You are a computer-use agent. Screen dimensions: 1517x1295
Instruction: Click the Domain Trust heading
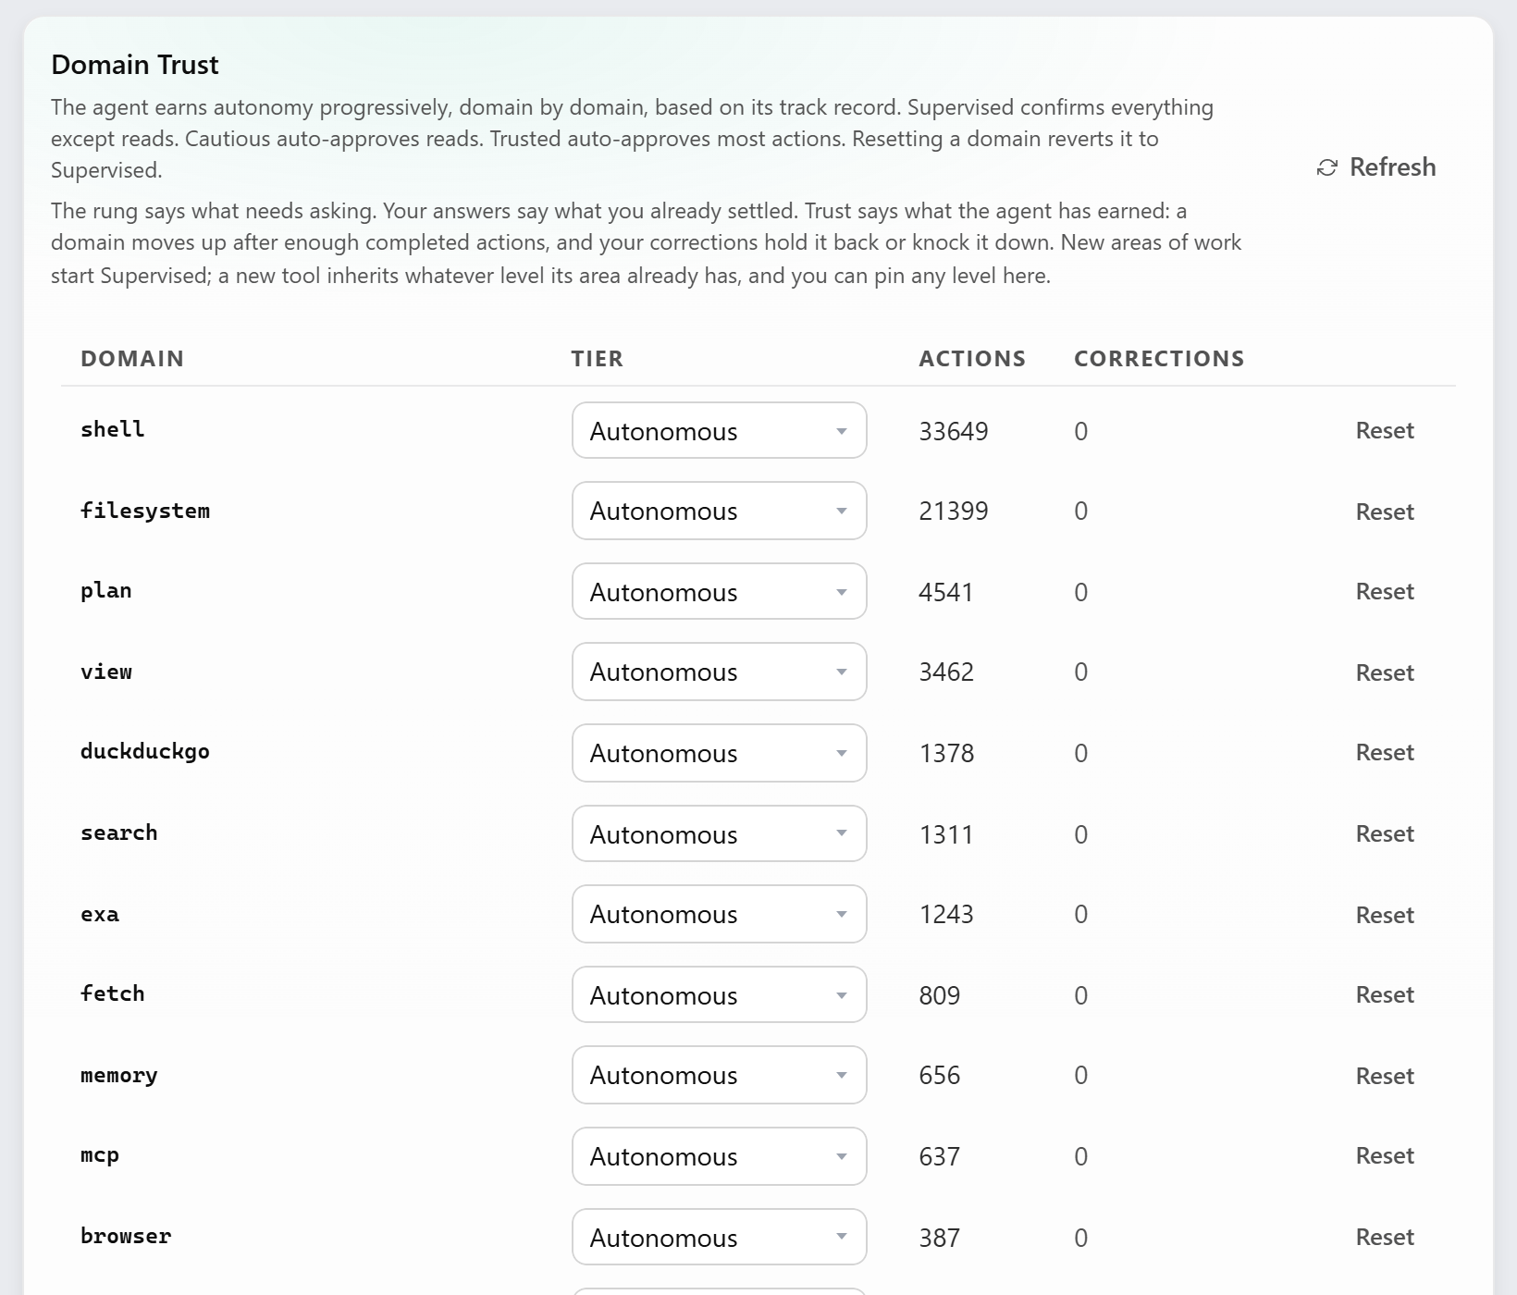click(135, 65)
